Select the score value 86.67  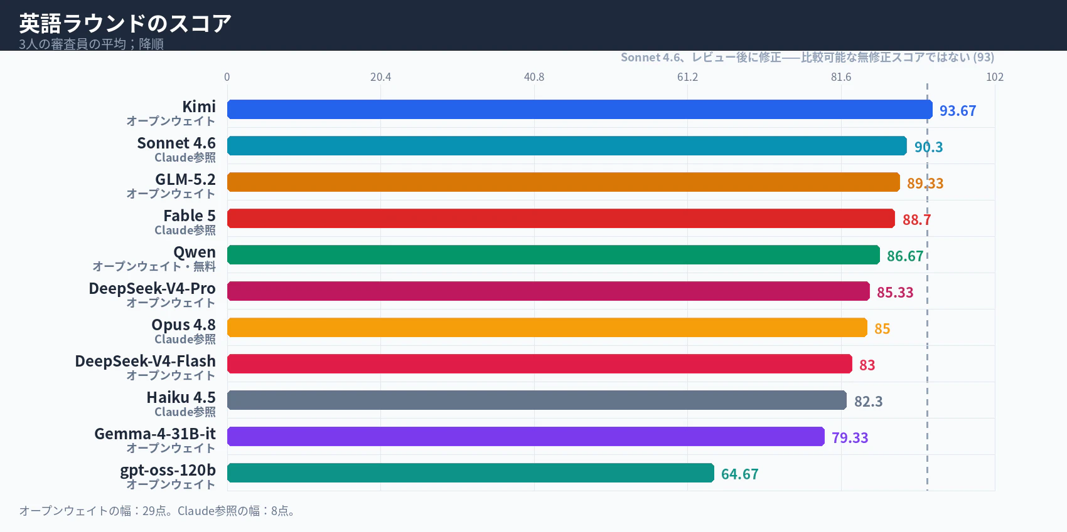(x=905, y=256)
